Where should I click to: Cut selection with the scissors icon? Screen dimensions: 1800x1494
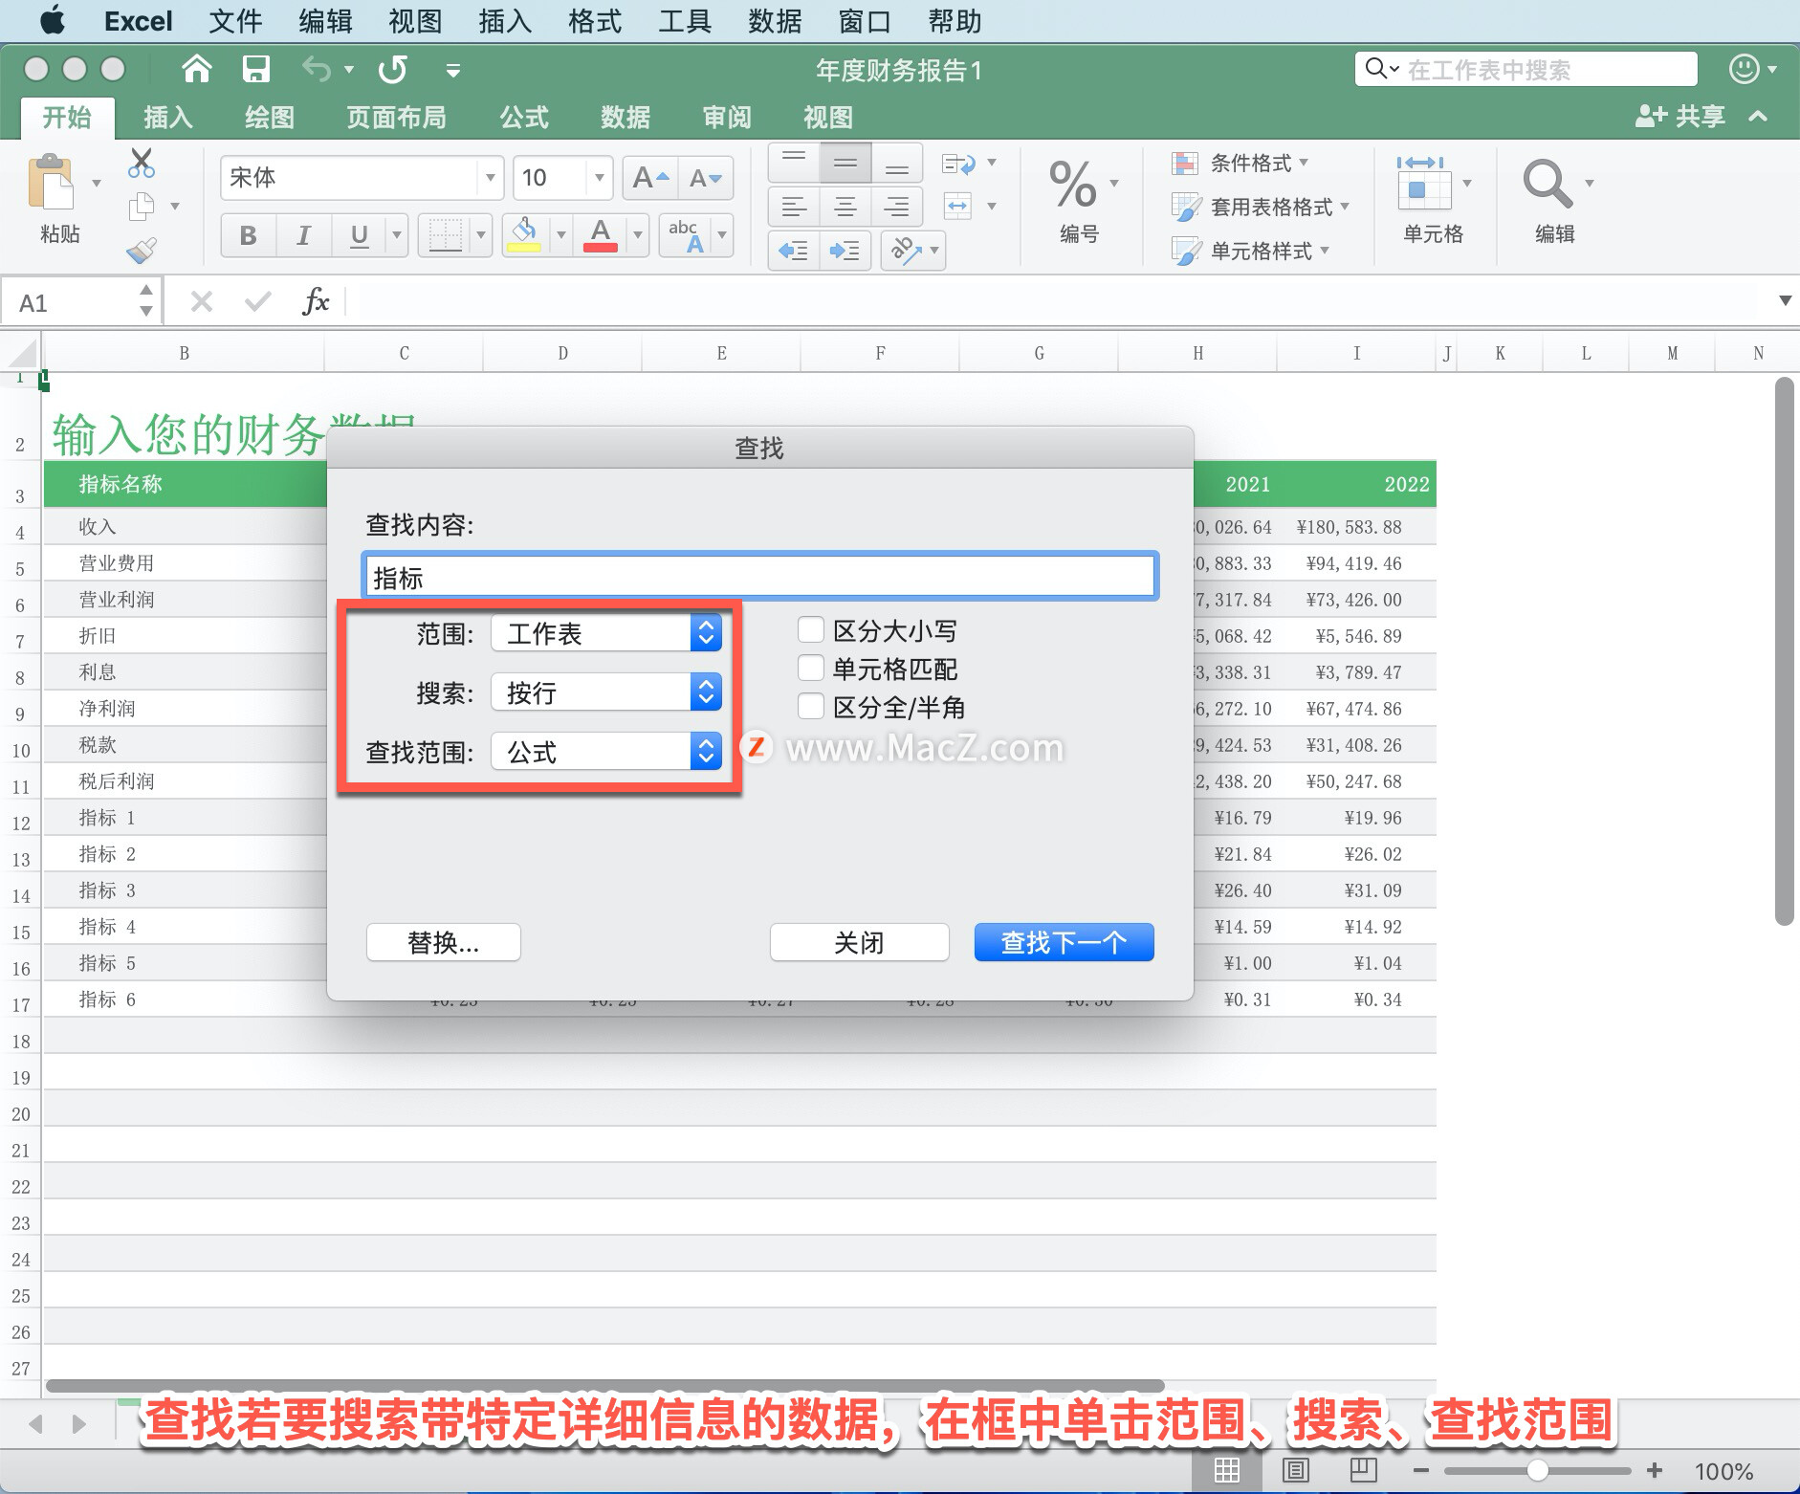pos(142,164)
